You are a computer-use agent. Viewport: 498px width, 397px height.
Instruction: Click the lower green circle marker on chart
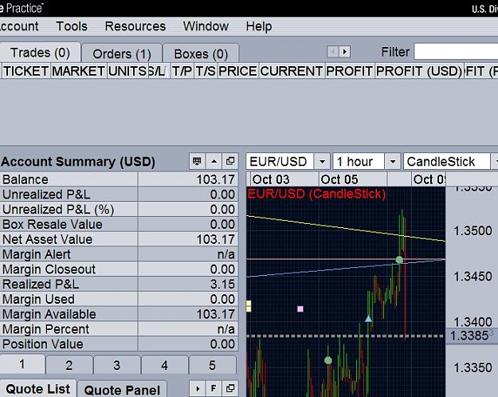point(328,360)
